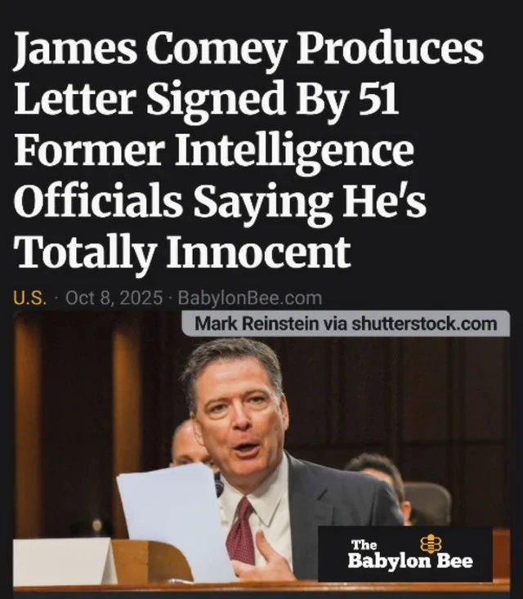Open the U.S. category link
Screen dimensions: 523x599
pyautogui.click(x=30, y=297)
